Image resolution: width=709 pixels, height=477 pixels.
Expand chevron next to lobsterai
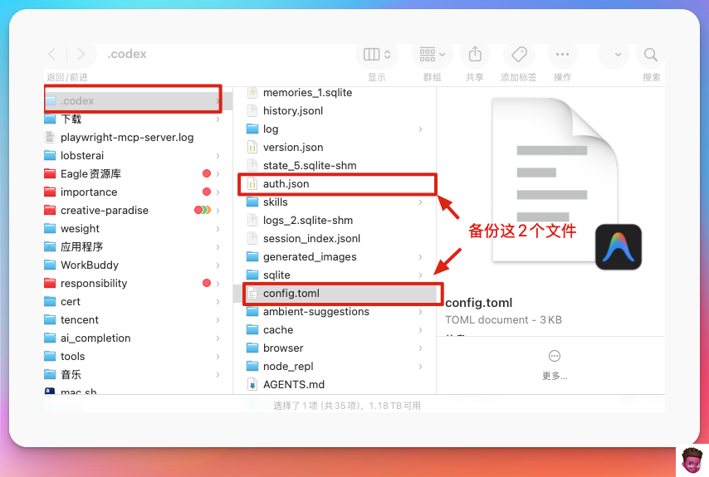218,156
